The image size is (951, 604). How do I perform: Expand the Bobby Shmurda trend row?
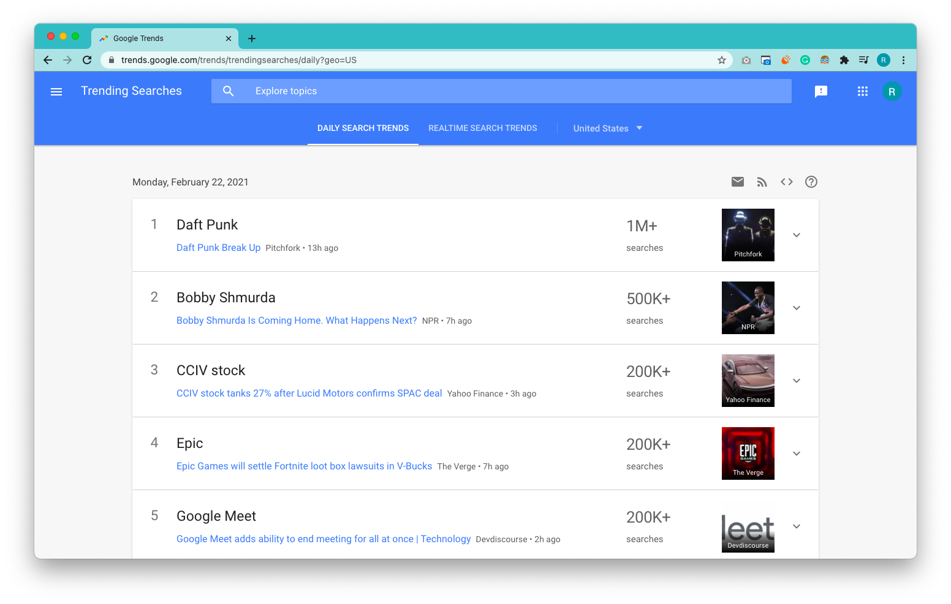797,308
